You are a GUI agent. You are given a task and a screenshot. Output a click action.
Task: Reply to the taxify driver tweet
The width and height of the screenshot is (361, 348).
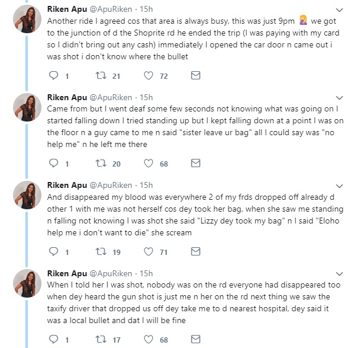pos(54,340)
